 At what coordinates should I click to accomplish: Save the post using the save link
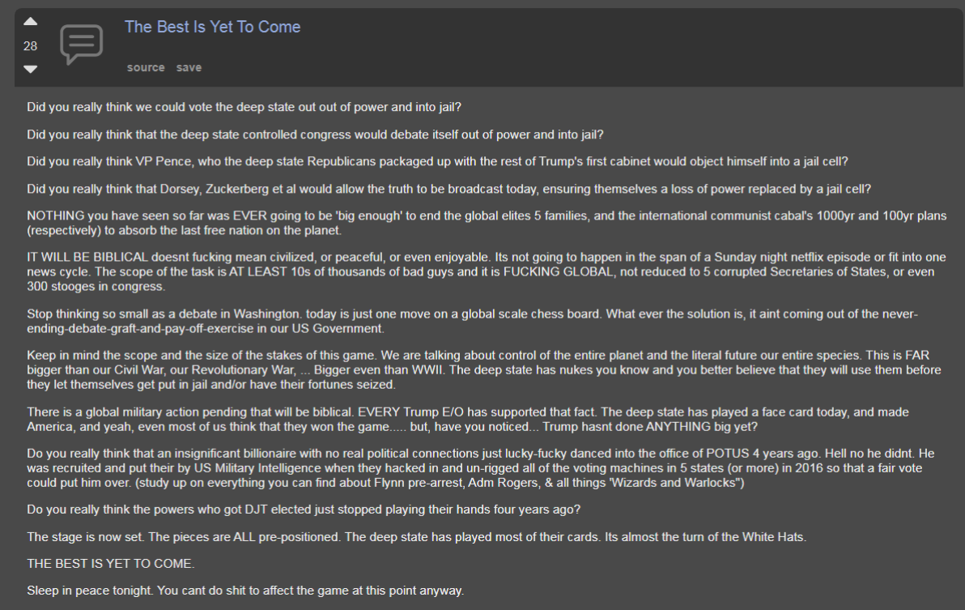[189, 67]
